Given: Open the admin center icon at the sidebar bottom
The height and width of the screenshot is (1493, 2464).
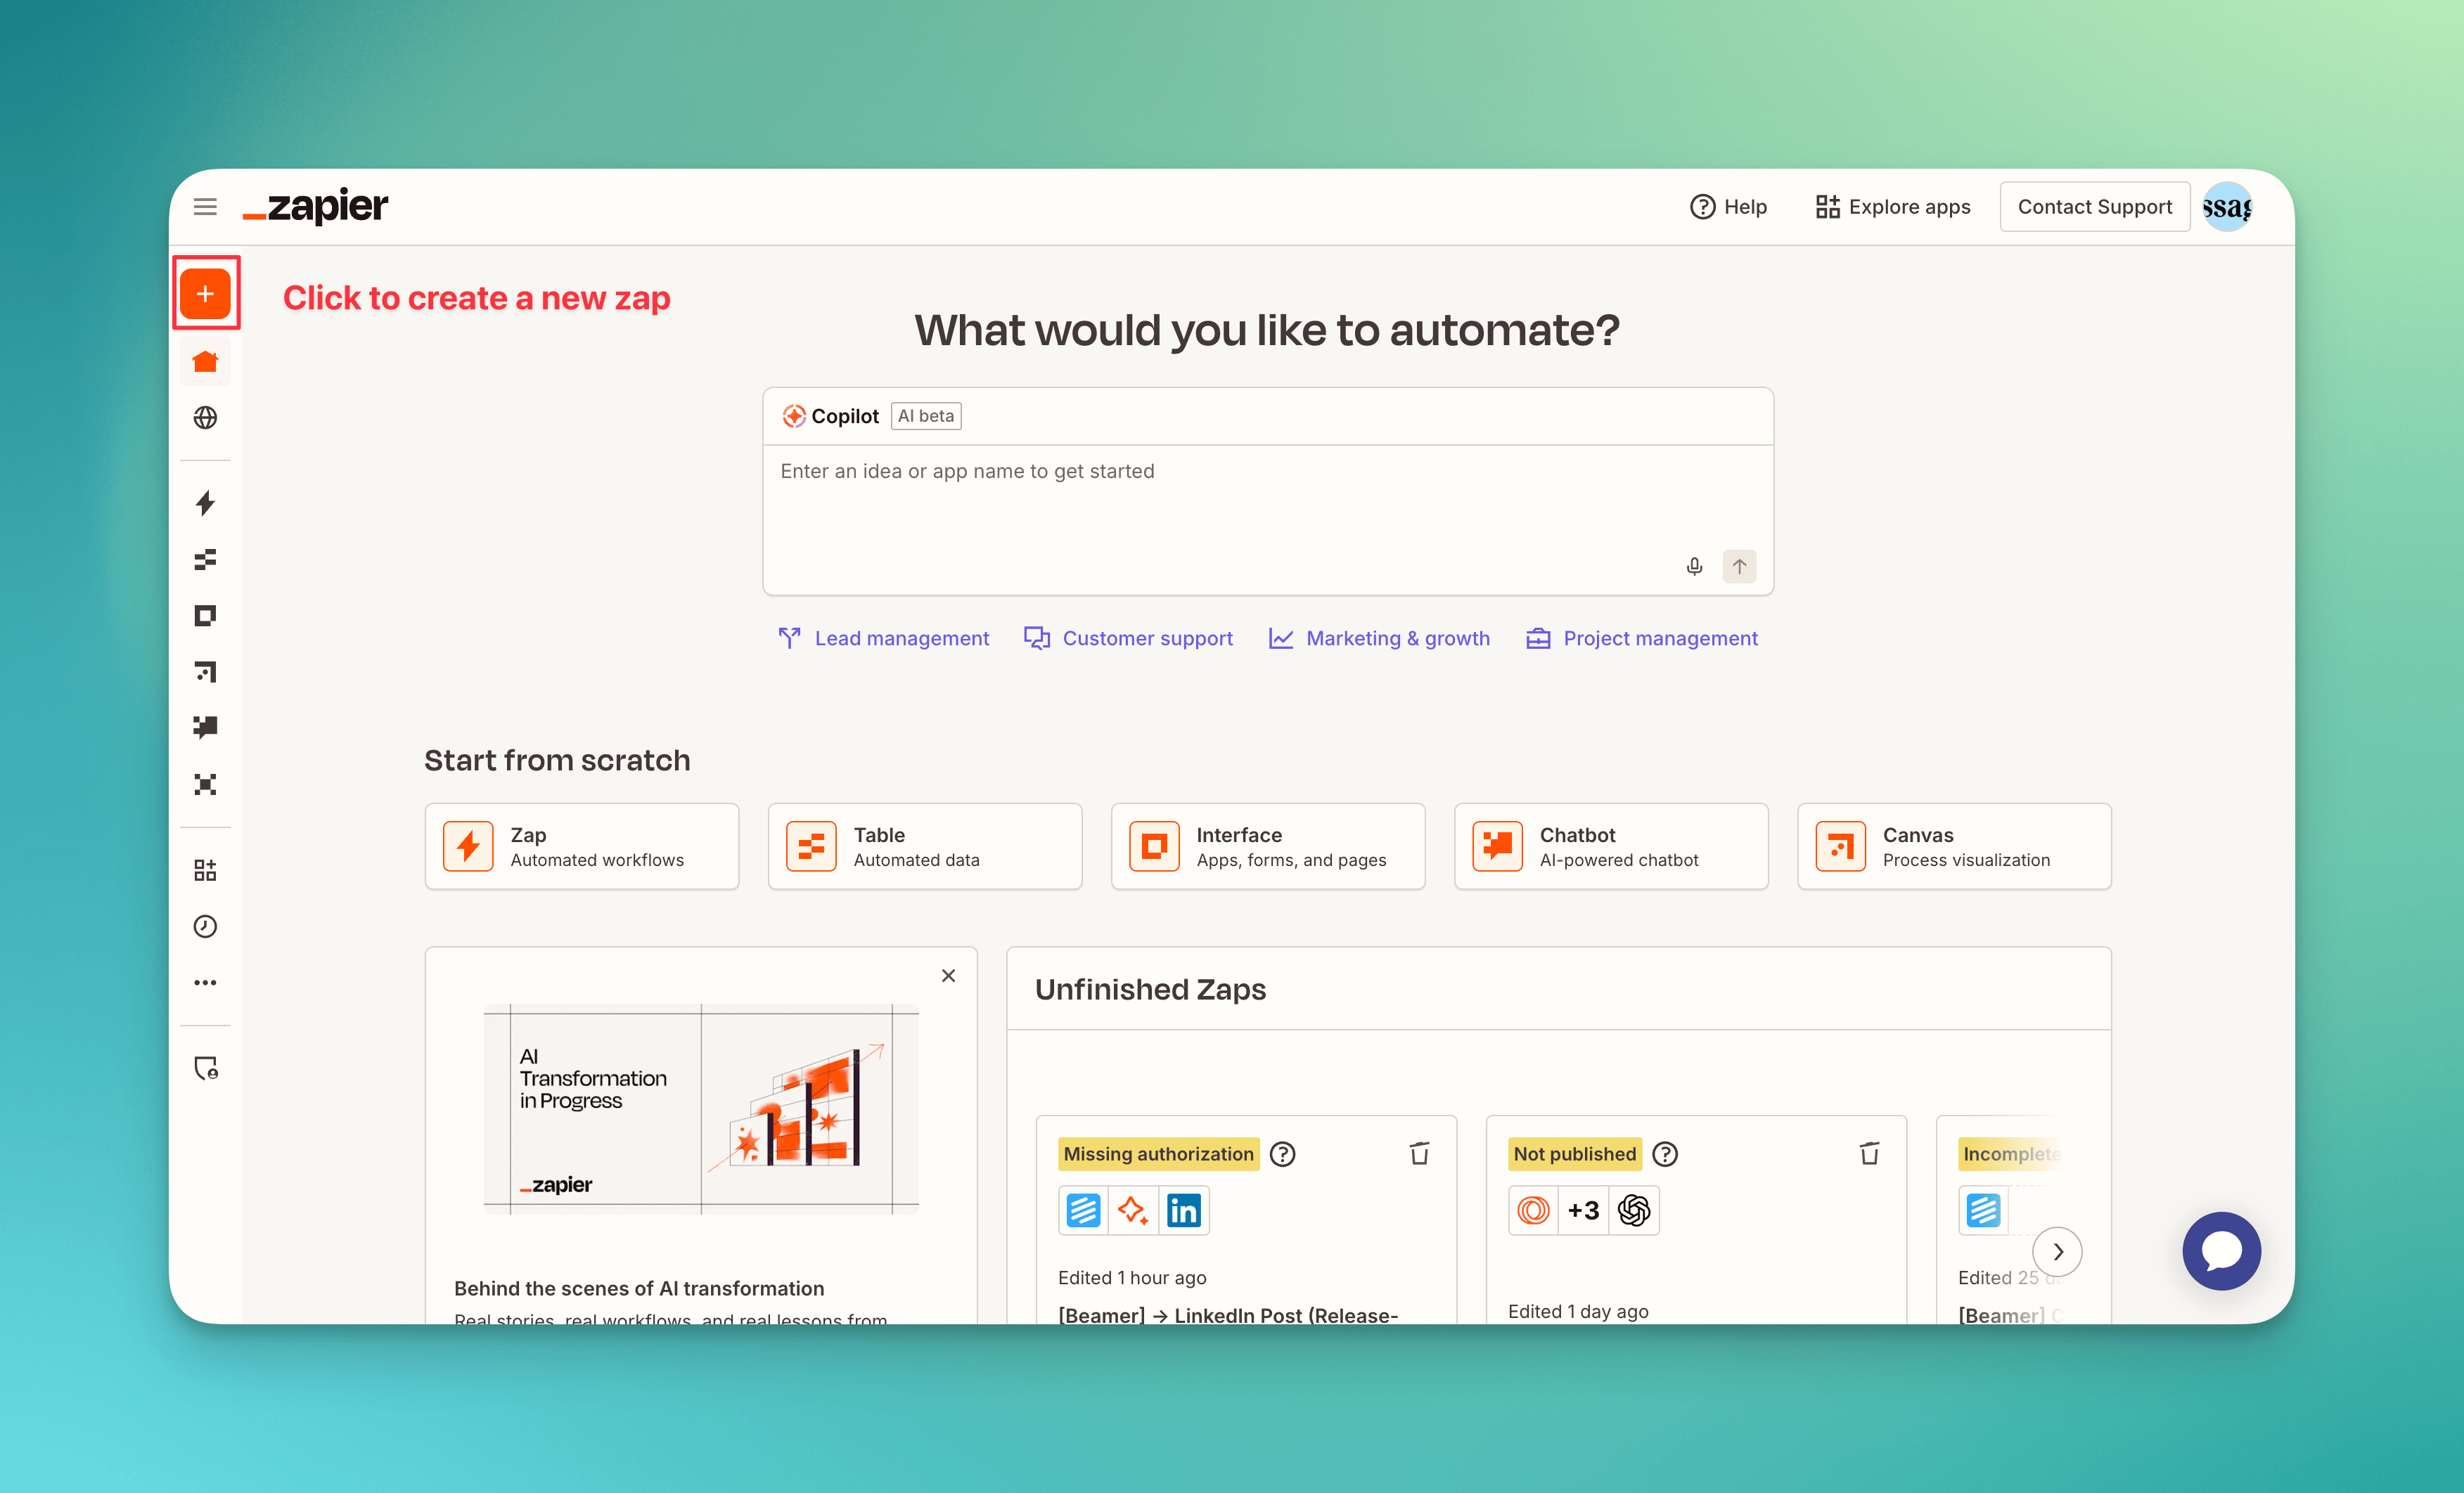Looking at the screenshot, I should 205,1068.
